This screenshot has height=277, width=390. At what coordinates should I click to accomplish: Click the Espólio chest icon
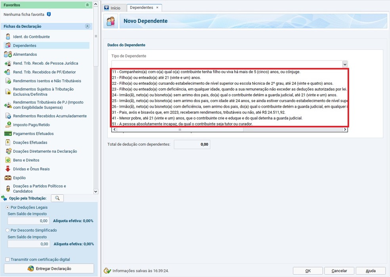[8, 178]
